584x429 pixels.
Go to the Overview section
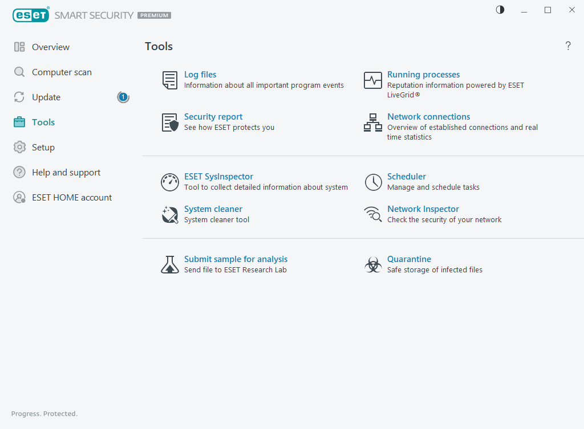click(50, 47)
